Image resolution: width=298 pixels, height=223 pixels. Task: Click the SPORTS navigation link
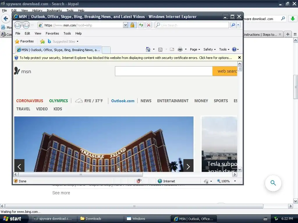pyautogui.click(x=221, y=101)
